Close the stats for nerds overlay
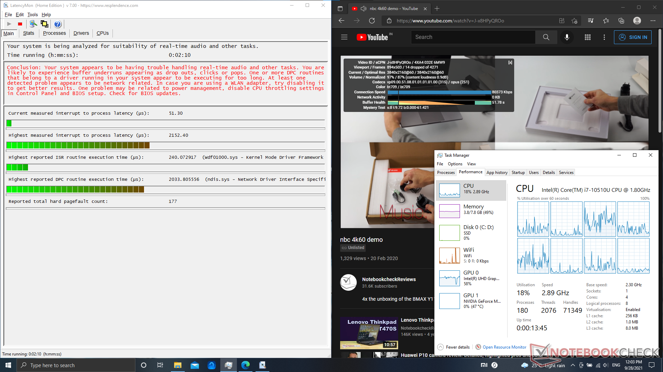This screenshot has width=663, height=372. (x=510, y=63)
